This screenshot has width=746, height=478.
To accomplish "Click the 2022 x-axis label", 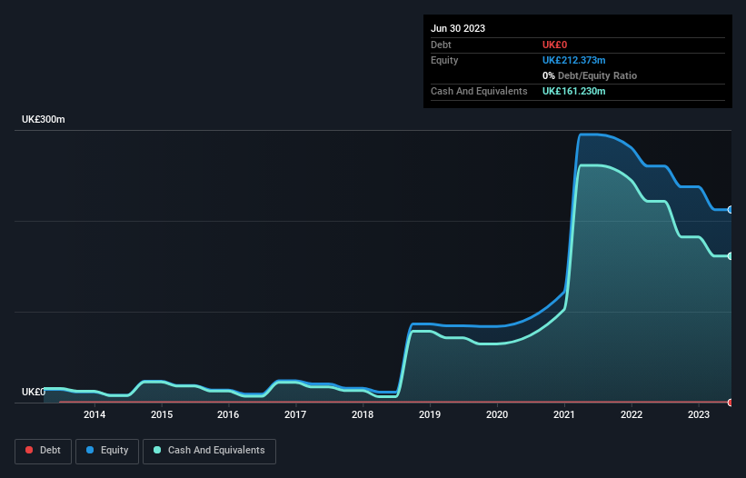I will 632,414.
